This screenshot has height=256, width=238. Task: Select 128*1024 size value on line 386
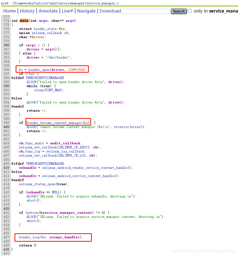point(76,70)
